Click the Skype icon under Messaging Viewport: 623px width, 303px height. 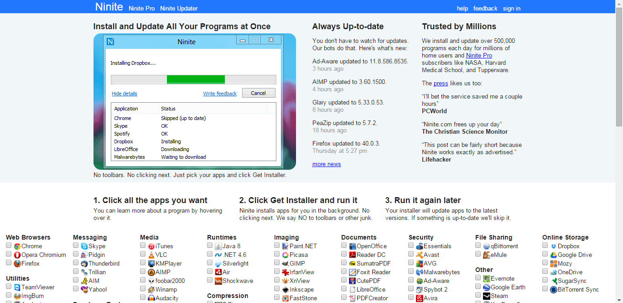84,246
